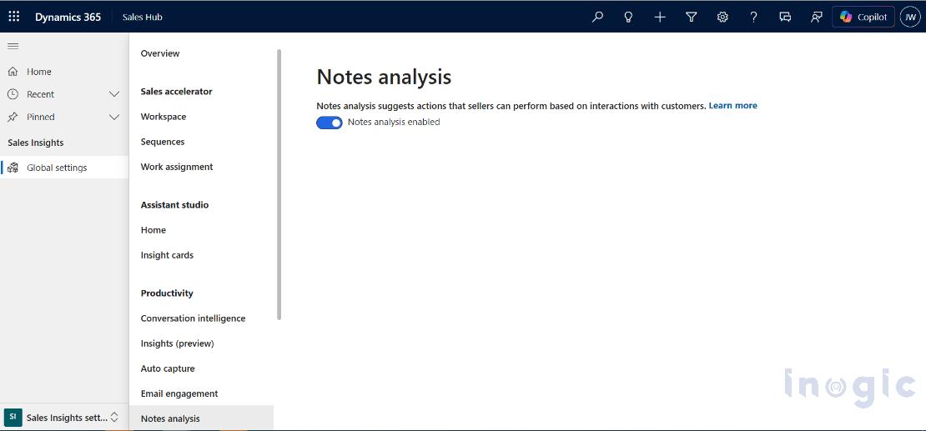Open Auto capture settings

[168, 368]
